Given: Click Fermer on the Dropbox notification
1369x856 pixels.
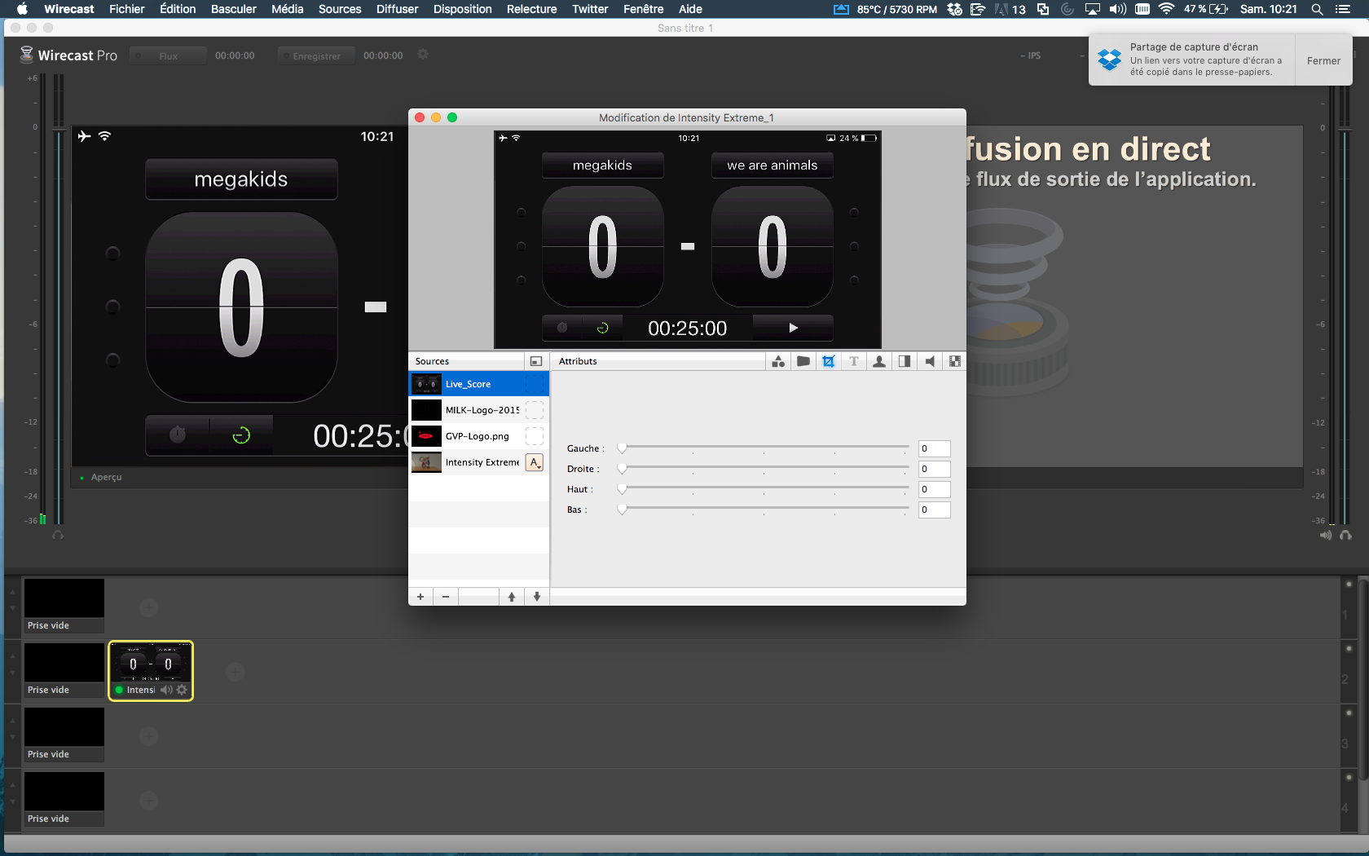Looking at the screenshot, I should pyautogui.click(x=1323, y=60).
